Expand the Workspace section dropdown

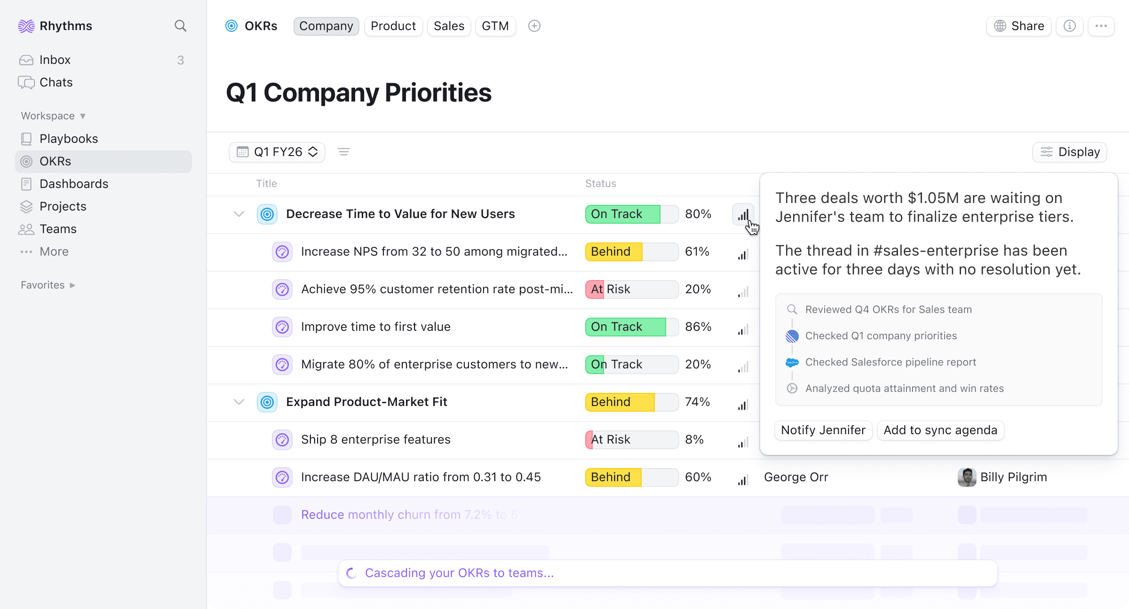[53, 116]
